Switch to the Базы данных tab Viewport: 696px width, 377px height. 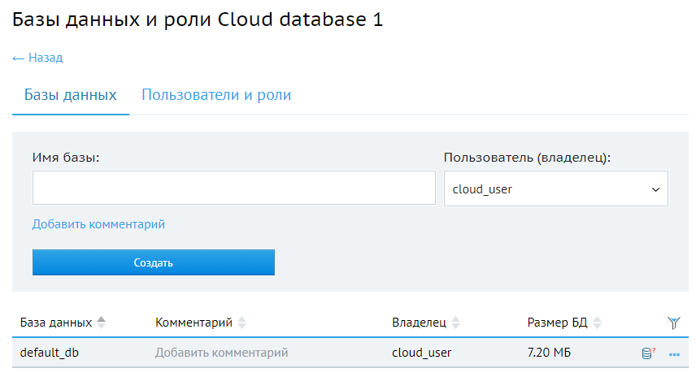(71, 95)
